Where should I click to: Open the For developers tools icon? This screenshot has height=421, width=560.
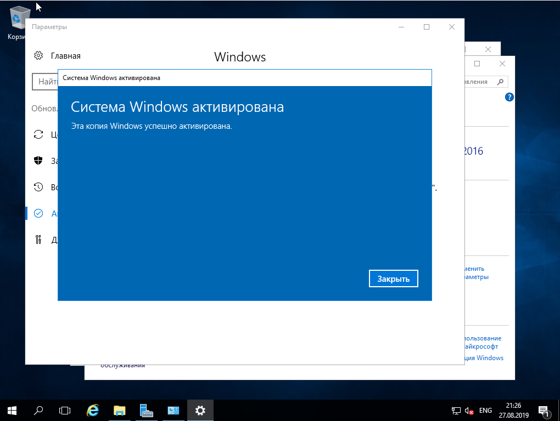(38, 239)
